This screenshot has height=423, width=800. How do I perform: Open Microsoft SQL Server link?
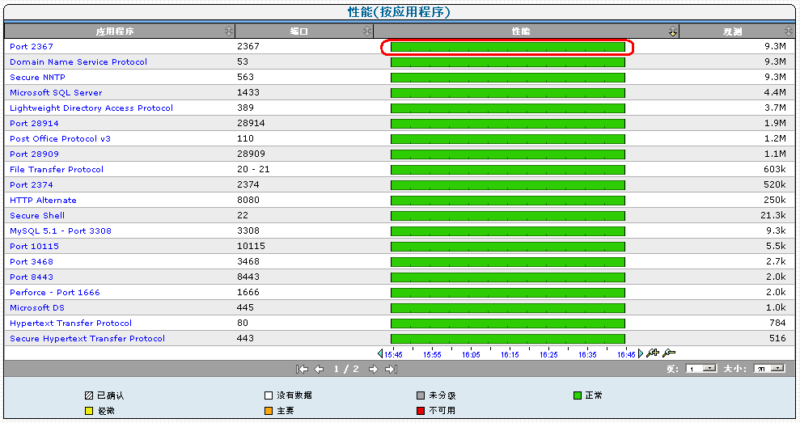tap(56, 92)
